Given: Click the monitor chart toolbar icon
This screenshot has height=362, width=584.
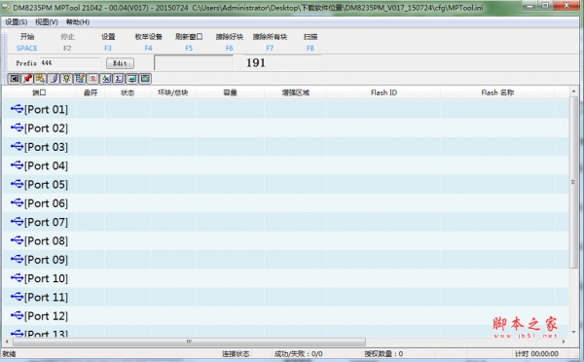Looking at the screenshot, I should [x=131, y=79].
